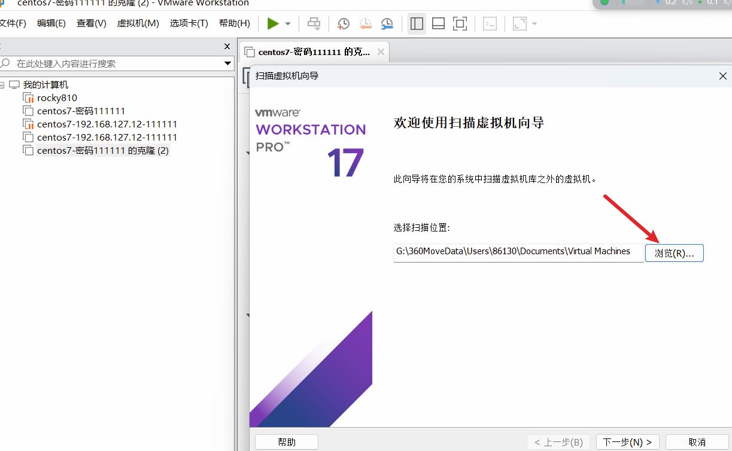Open the library search dropdown arrow
Image resolution: width=732 pixels, height=451 pixels.
(x=228, y=63)
